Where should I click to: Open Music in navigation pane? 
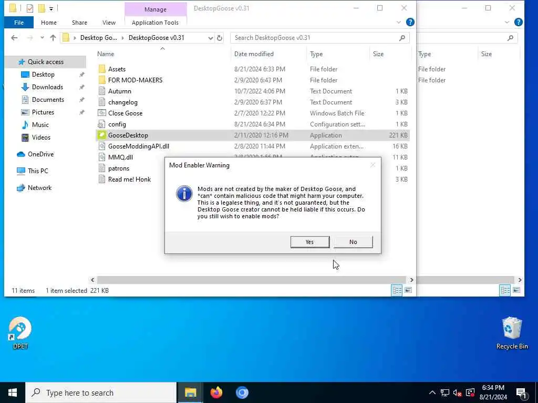40,125
